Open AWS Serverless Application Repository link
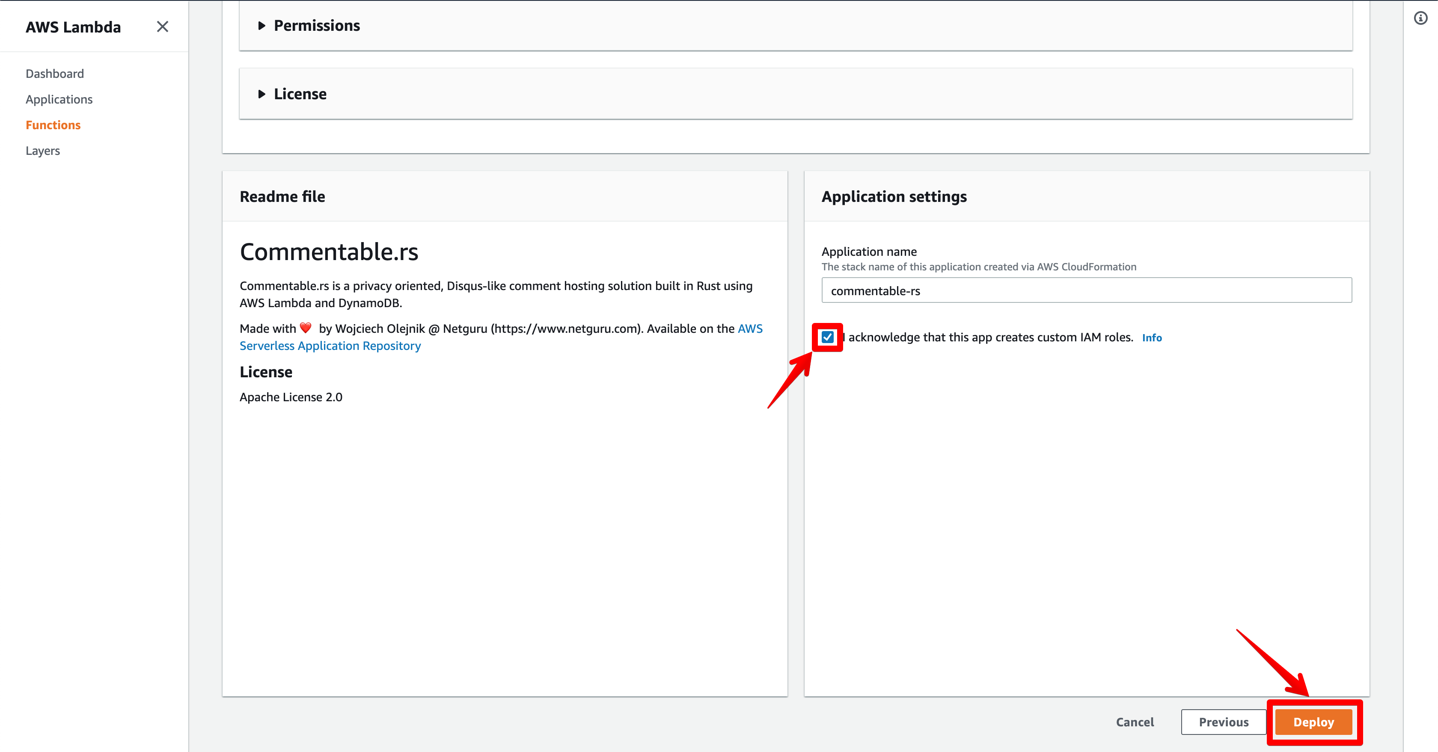1438x752 pixels. tap(330, 346)
